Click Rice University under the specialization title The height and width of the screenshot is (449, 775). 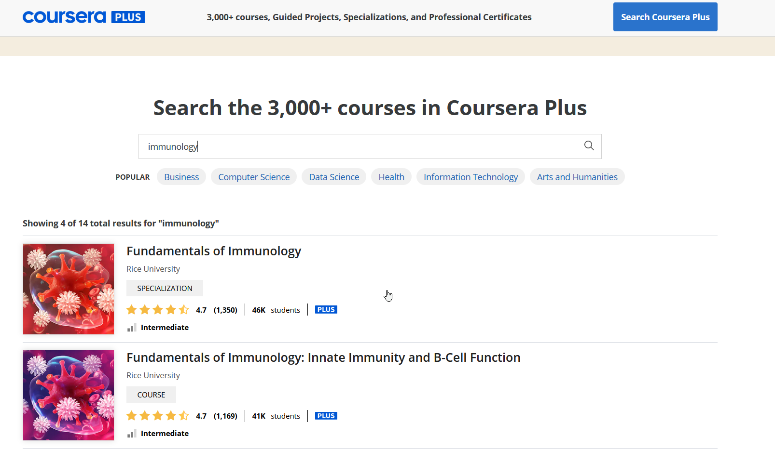pyautogui.click(x=153, y=269)
